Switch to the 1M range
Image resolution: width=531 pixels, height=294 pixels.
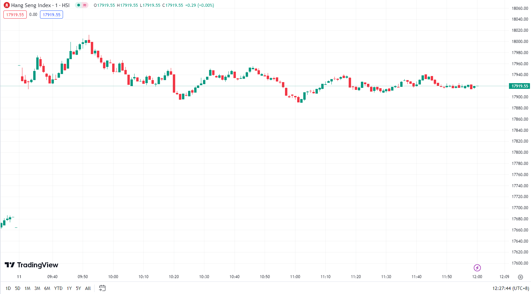tap(27, 288)
